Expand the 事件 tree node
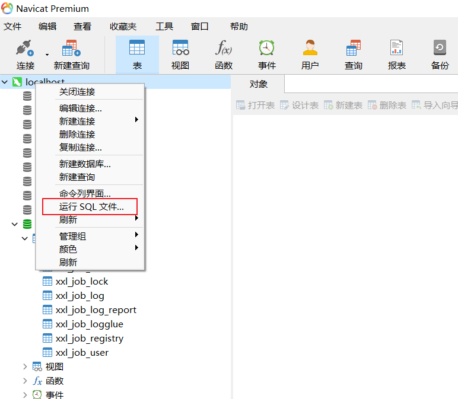 [25, 395]
